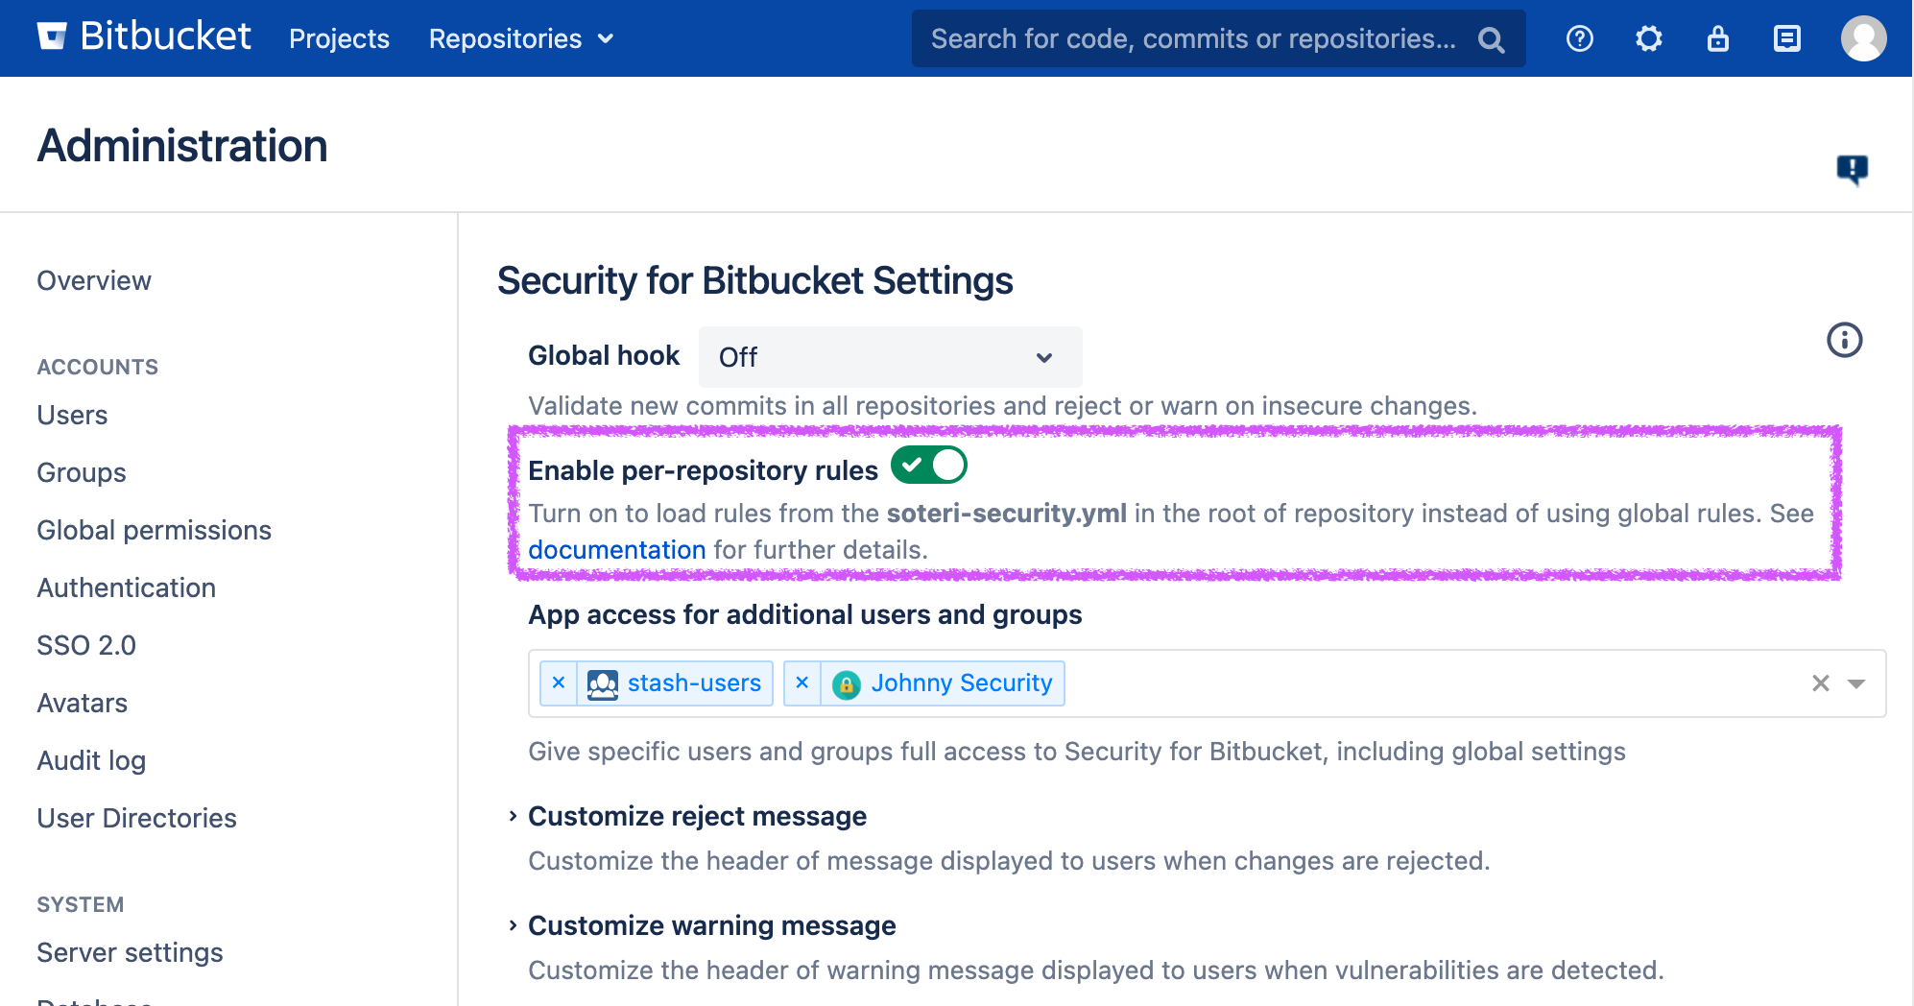Open your profile avatar menu
Screen dimensions: 1914x1006
coord(1863,38)
